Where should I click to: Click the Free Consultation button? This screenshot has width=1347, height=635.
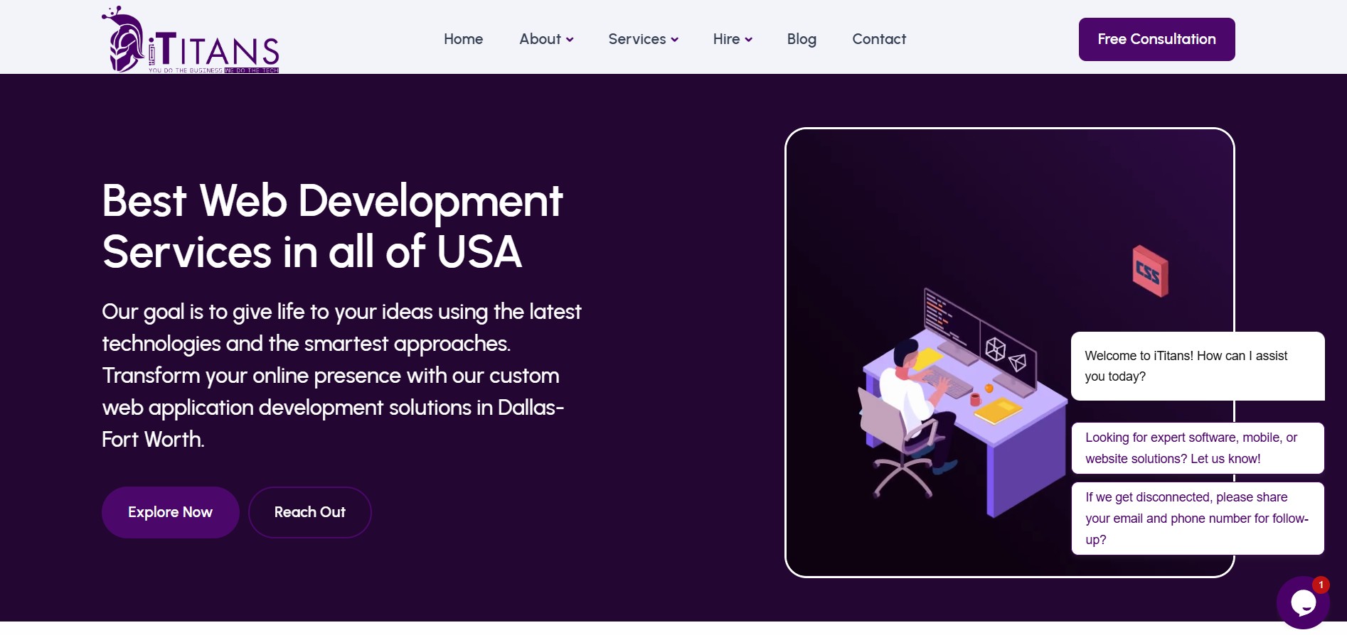(1156, 39)
